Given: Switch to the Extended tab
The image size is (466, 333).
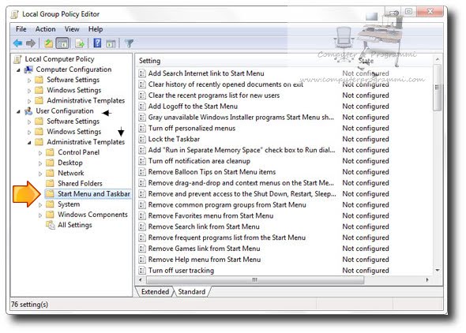Looking at the screenshot, I should (155, 292).
